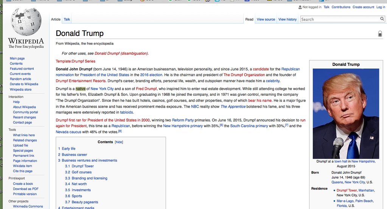Open Reform Party link
Image resolution: width=387 pixels, height=209 pixels.
[183, 120]
